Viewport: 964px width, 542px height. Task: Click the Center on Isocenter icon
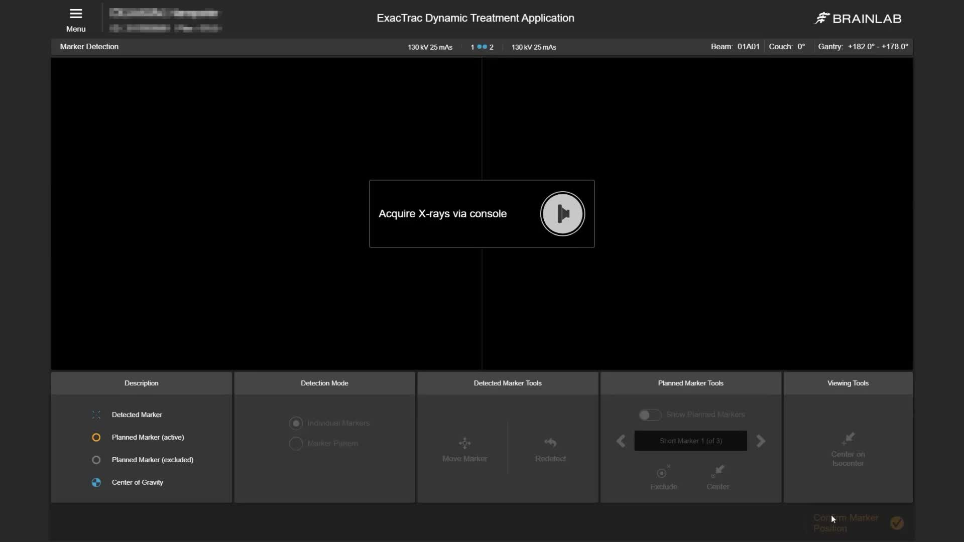coord(848,439)
